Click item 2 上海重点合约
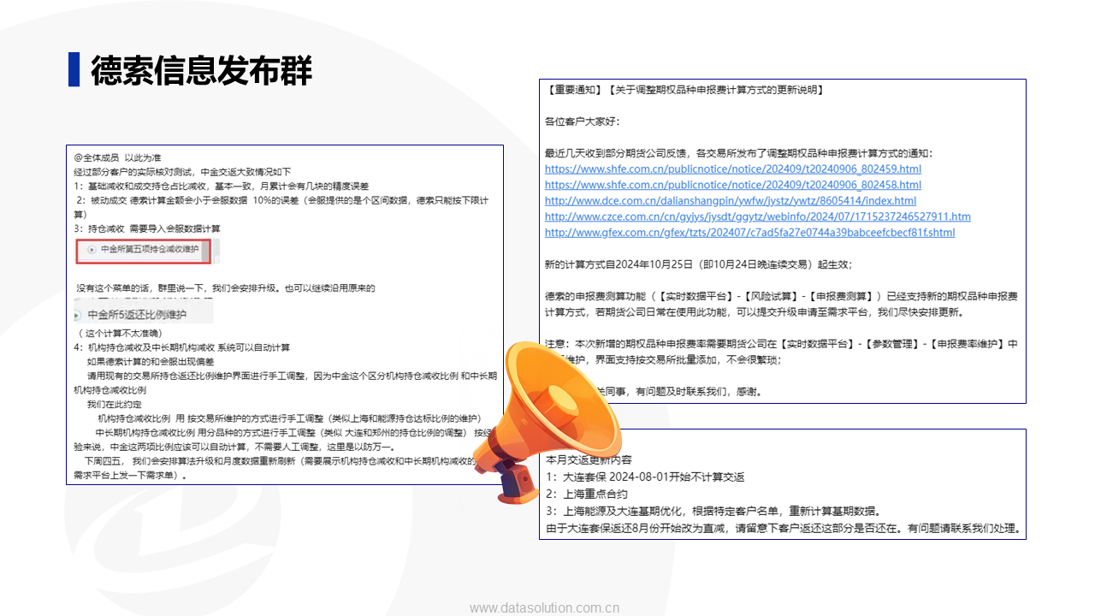This screenshot has height=616, width=1095. pyautogui.click(x=587, y=495)
